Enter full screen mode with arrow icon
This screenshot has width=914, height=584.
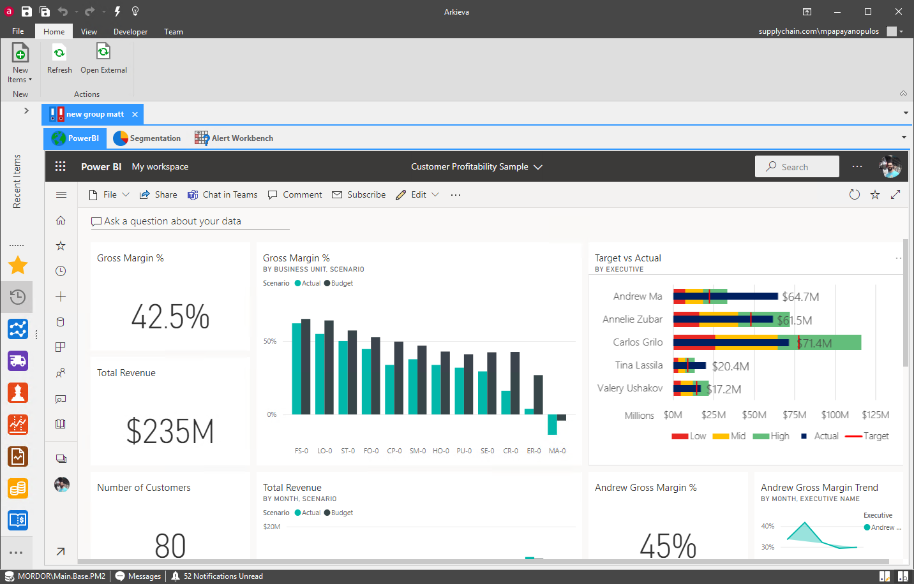tap(895, 194)
